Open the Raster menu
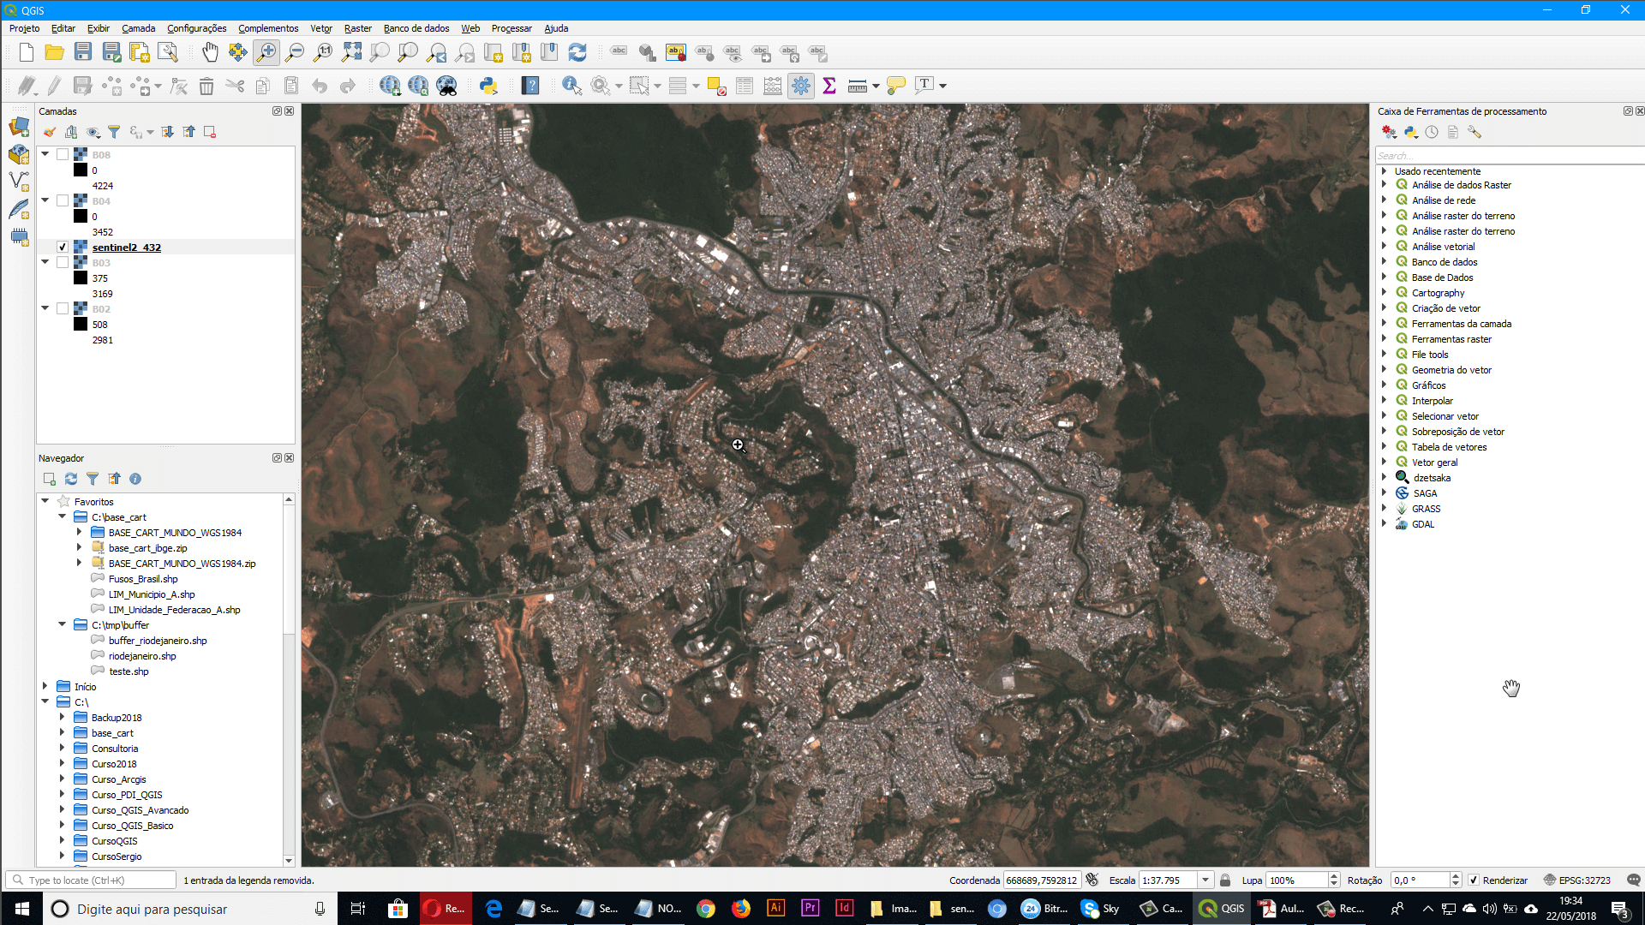 coord(357,28)
